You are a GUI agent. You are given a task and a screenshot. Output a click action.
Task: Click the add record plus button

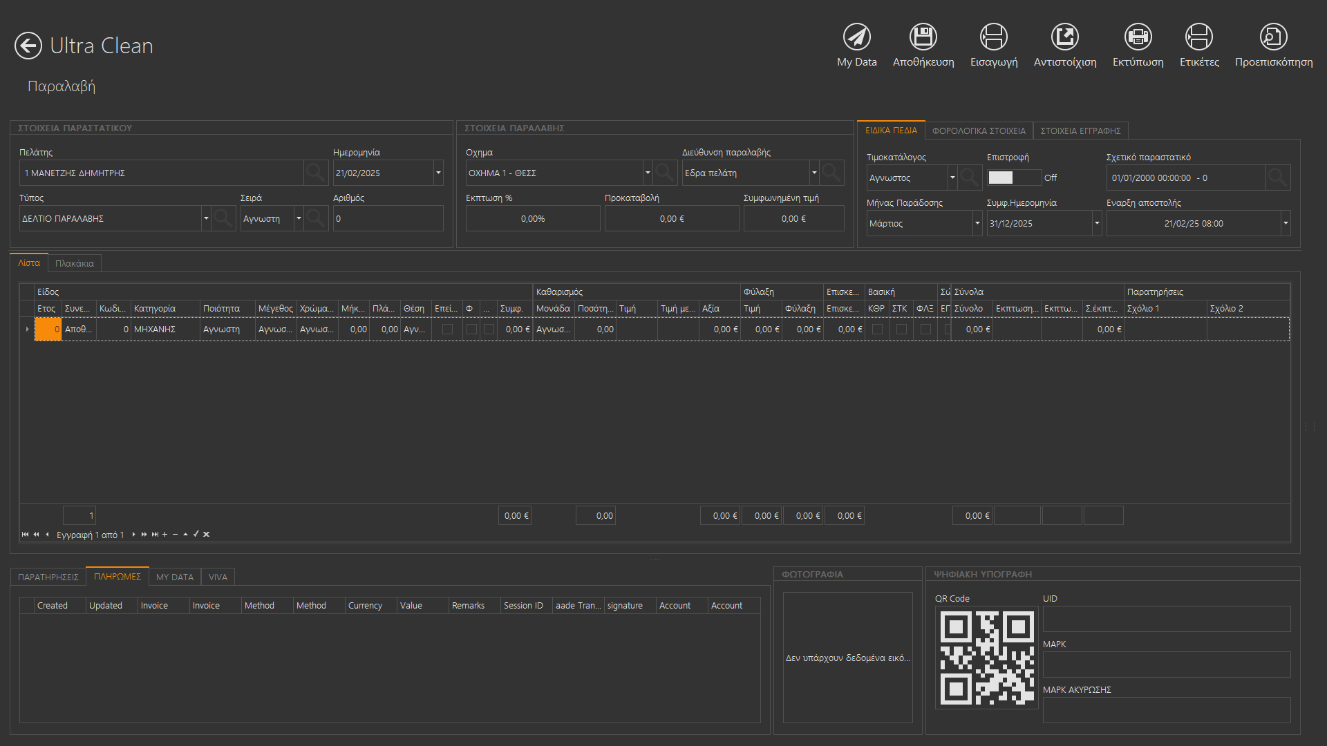click(164, 534)
